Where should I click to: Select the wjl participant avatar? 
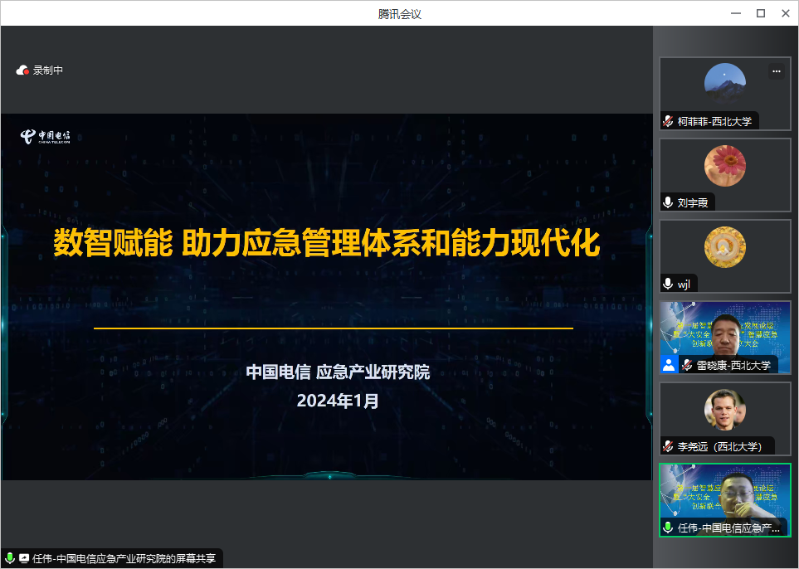point(724,247)
